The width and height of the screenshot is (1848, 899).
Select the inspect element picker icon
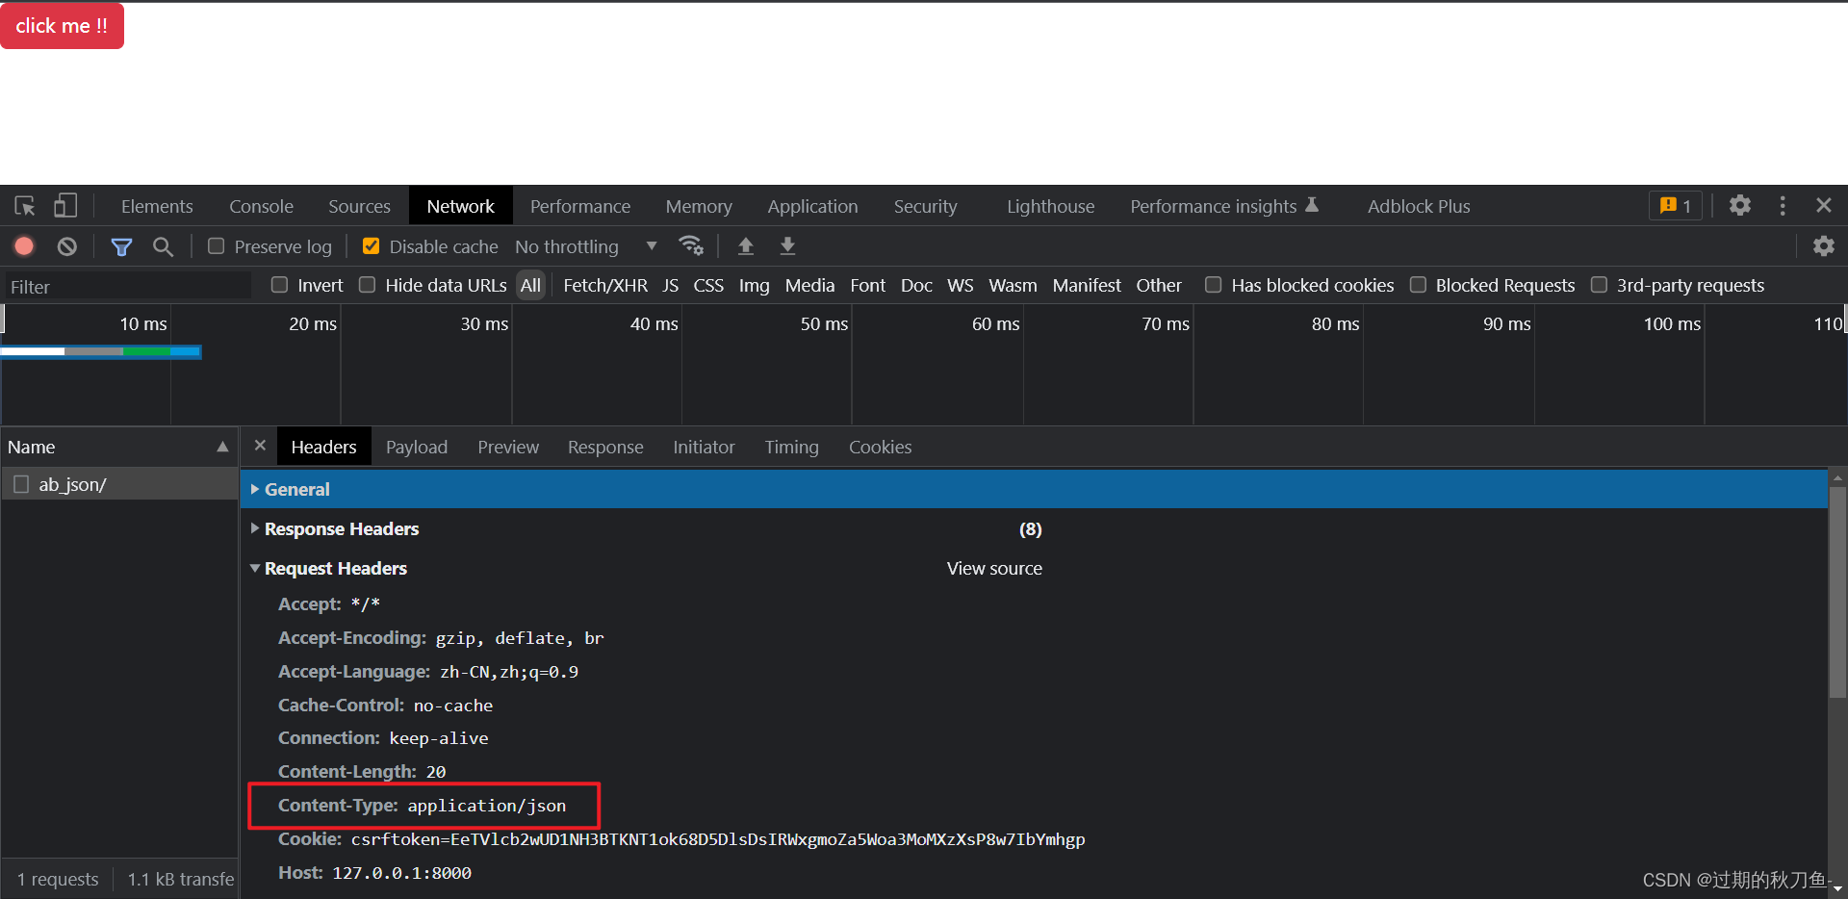click(25, 206)
